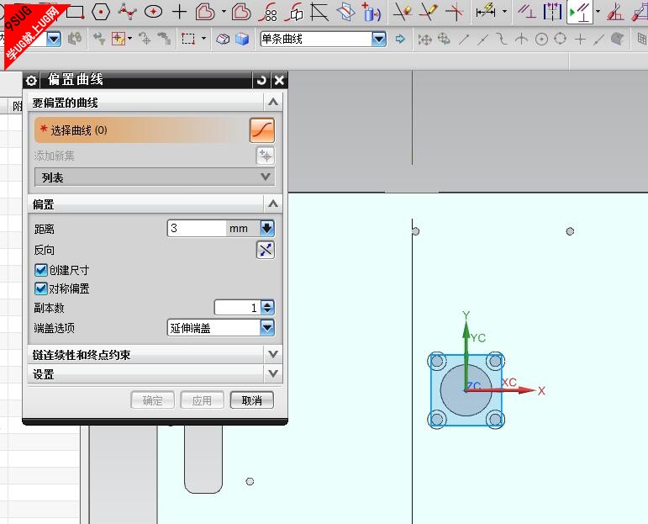Viewport: 648px width, 524px height.
Task: Toggle Arc Center snap
Action: click(541, 40)
